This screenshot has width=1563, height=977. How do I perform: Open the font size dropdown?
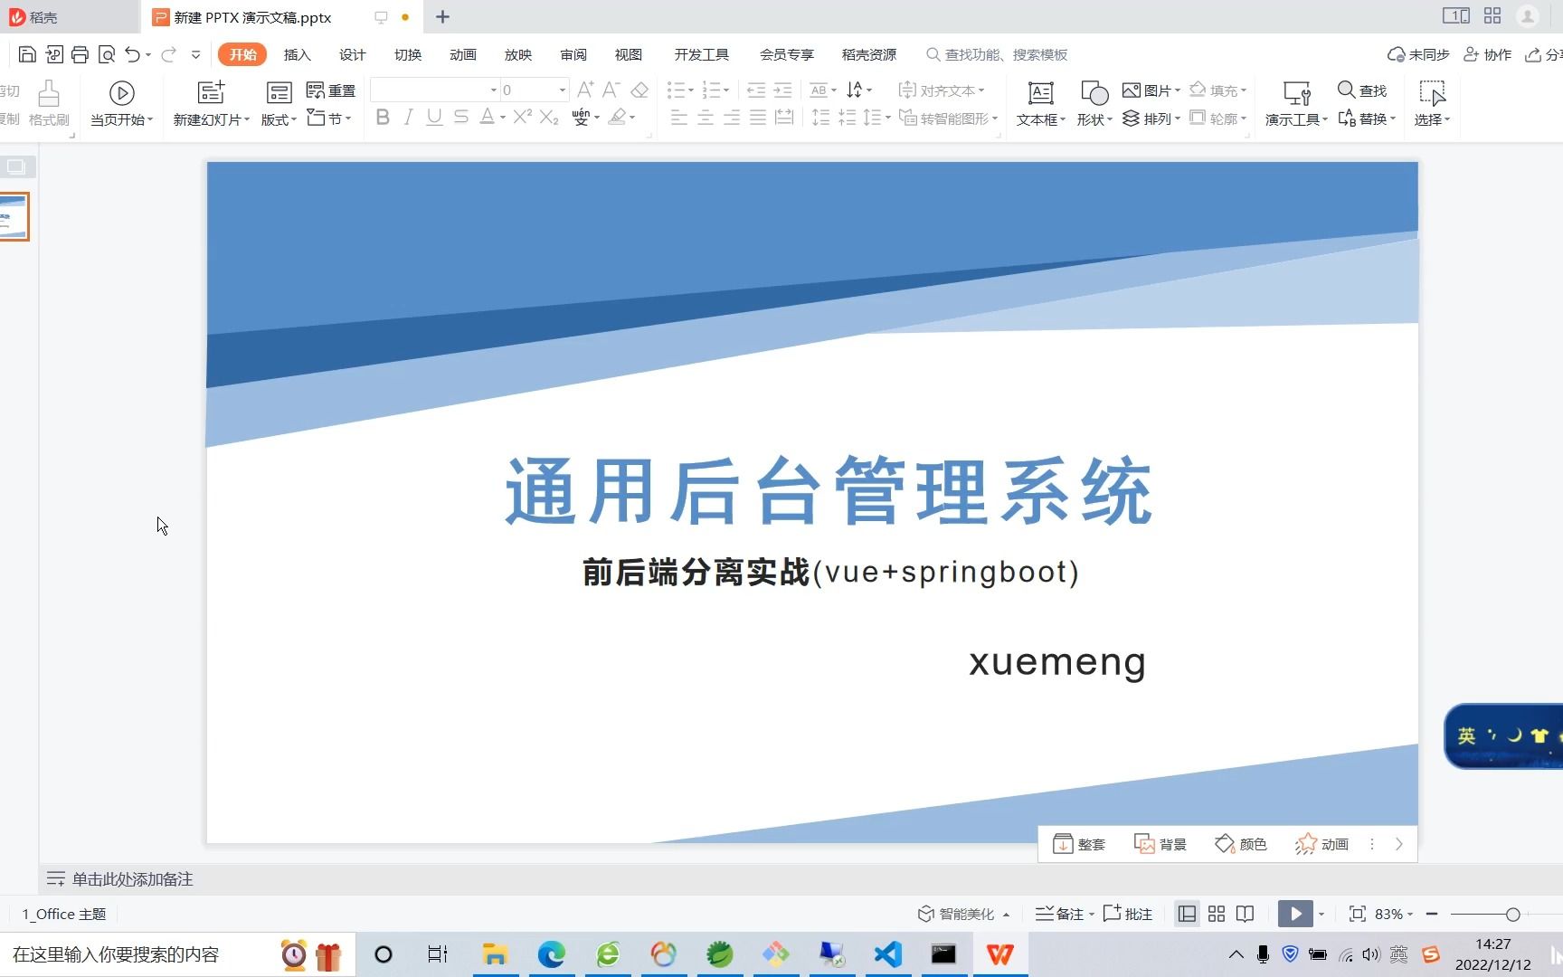(561, 90)
